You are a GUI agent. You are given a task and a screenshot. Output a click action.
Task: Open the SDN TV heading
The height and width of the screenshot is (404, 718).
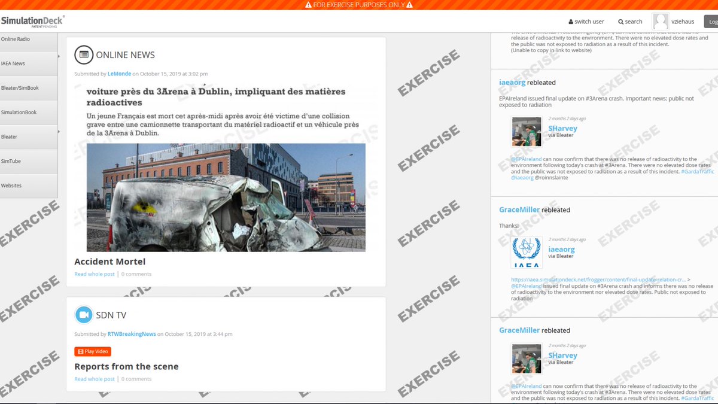[111, 315]
